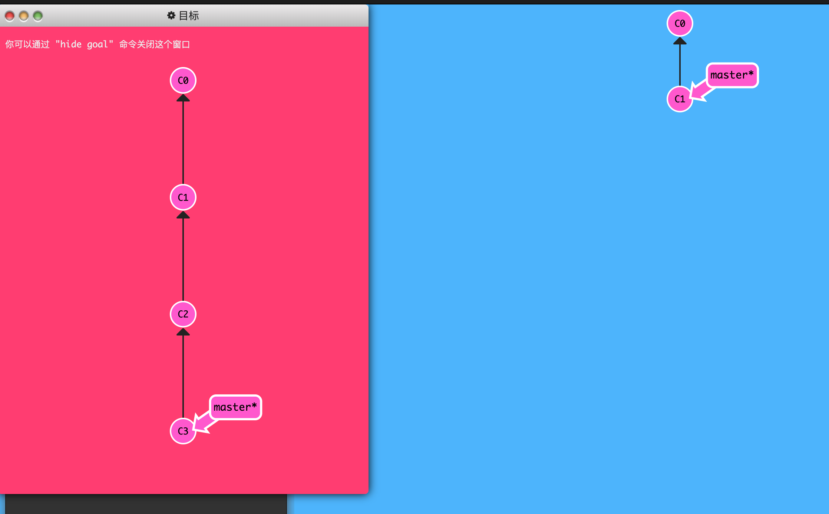This screenshot has width=829, height=514.
Task: Select the C1 commit in goal tree
Action: [x=183, y=197]
